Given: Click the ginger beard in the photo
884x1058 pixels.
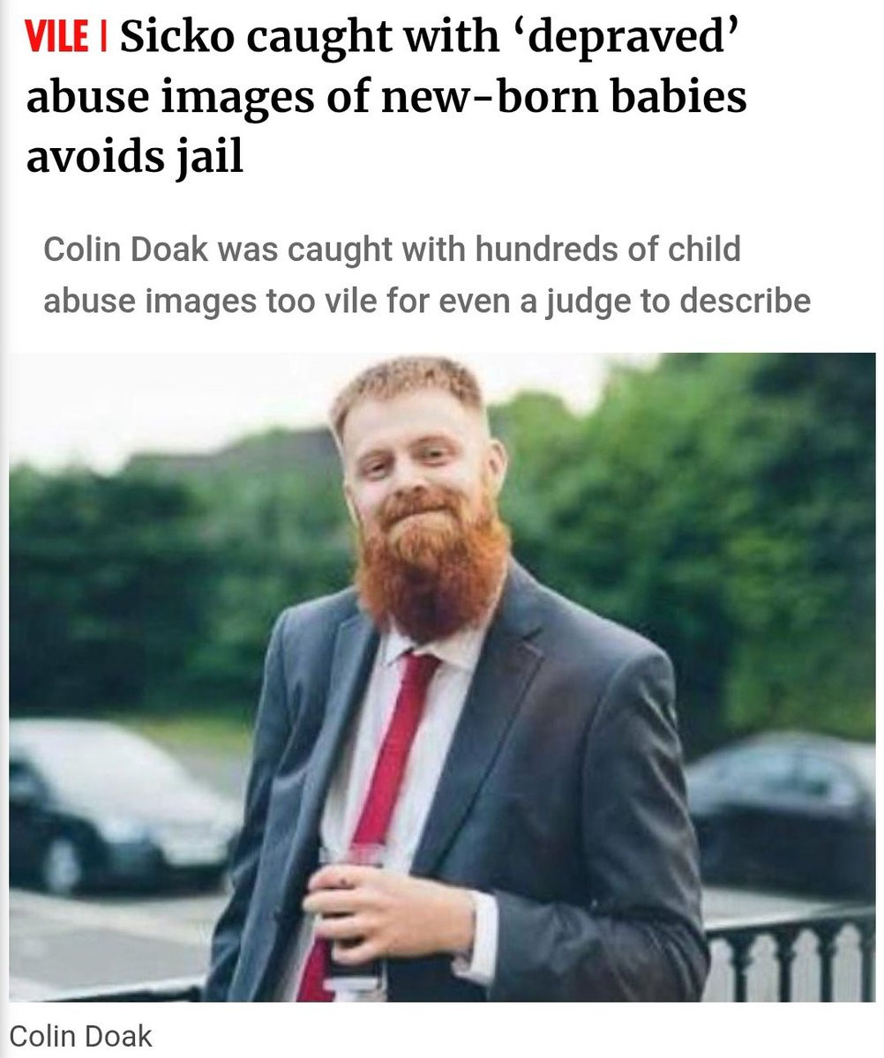Looking at the screenshot, I should coord(432,564).
